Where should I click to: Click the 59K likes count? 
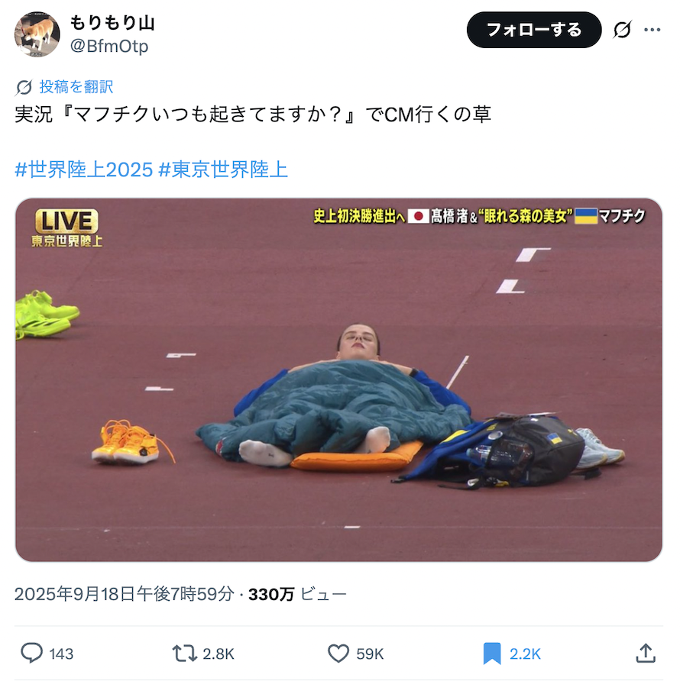click(370, 654)
